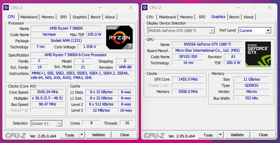
Task: Select SPD tab in right window
Action: (202, 17)
